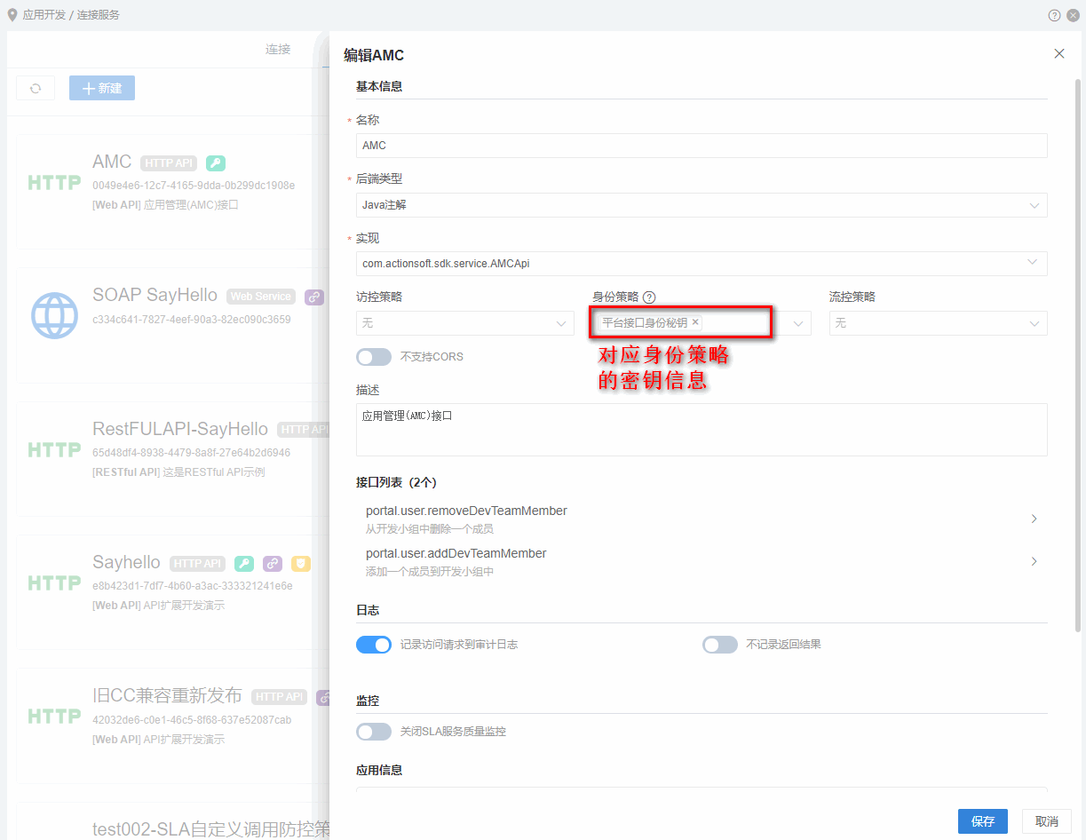Click the HTTP logo of 旧CC兼容重新发布 card
This screenshot has height=840, width=1086.
click(54, 716)
